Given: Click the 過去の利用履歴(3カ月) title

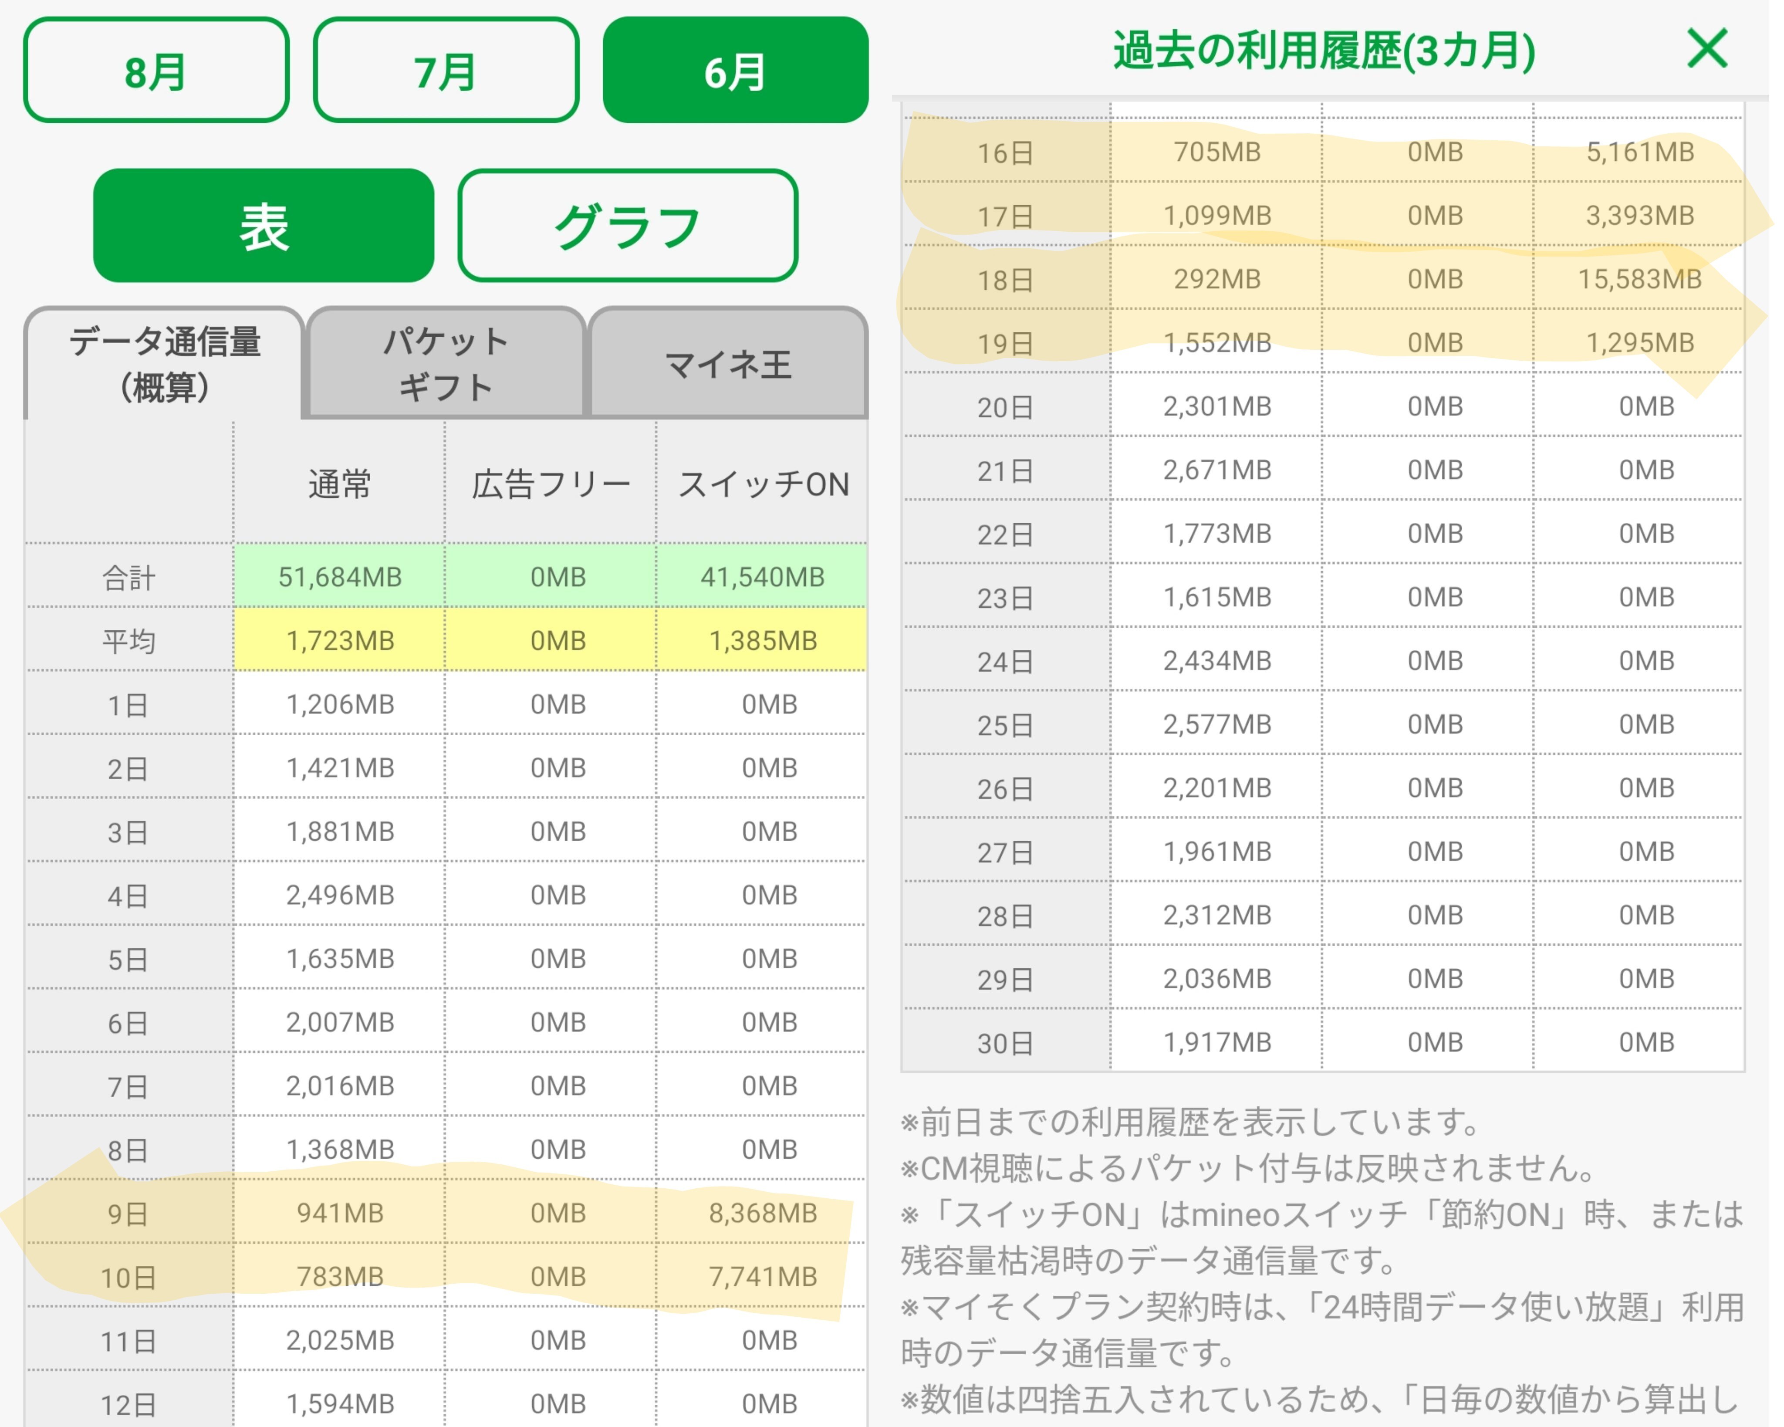Looking at the screenshot, I should 1323,50.
